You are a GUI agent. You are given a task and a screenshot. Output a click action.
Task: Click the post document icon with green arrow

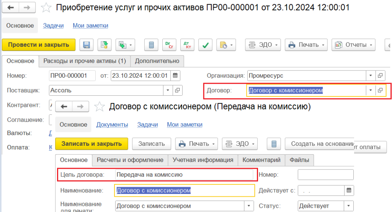click(104, 45)
